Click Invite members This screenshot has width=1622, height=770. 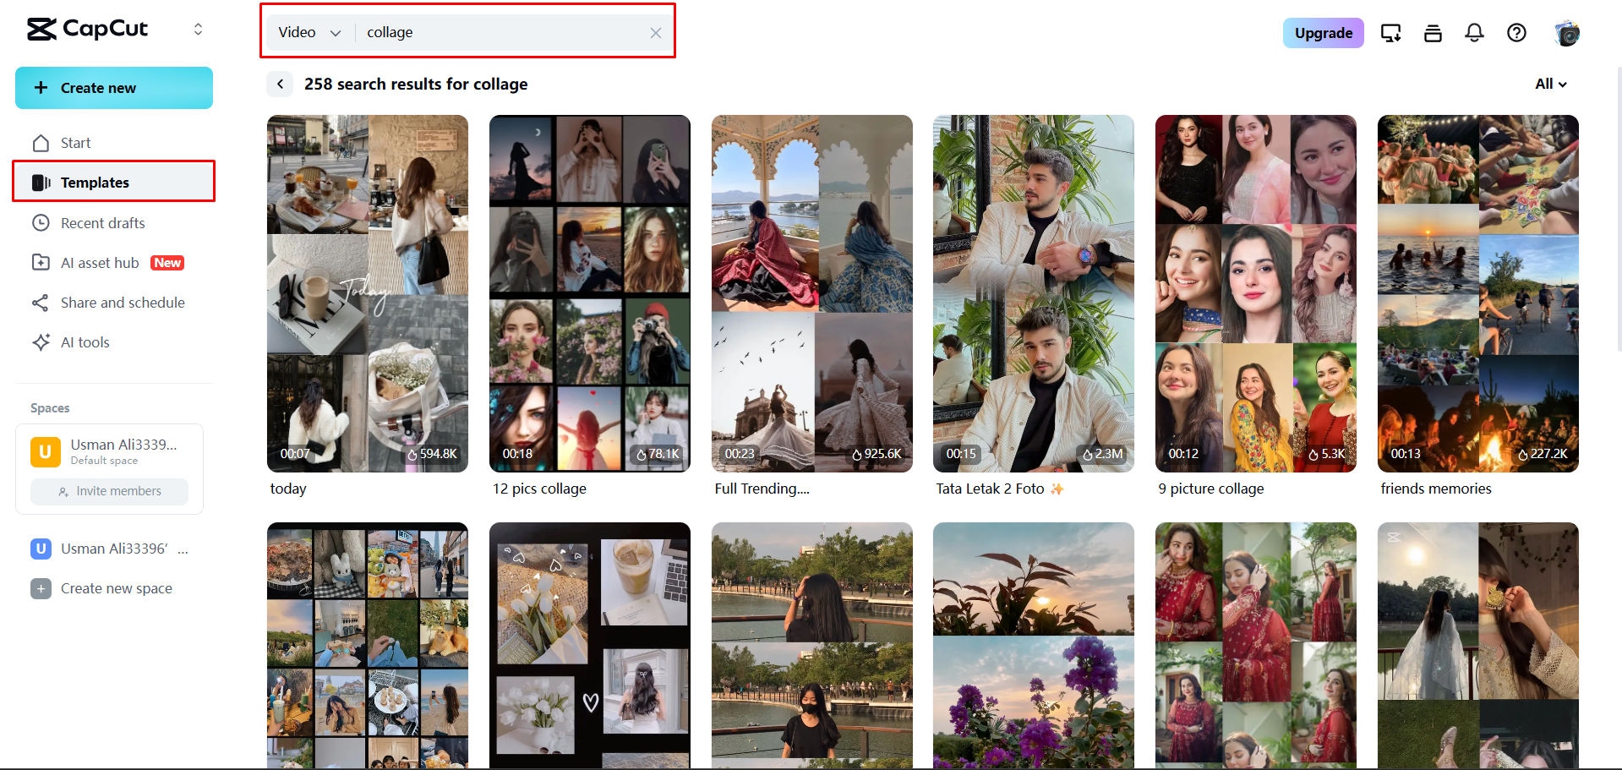(x=109, y=491)
